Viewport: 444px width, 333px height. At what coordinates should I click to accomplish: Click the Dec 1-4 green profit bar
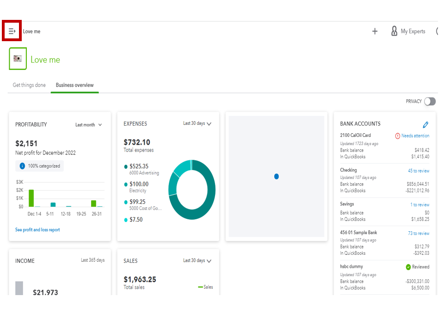coord(31,198)
